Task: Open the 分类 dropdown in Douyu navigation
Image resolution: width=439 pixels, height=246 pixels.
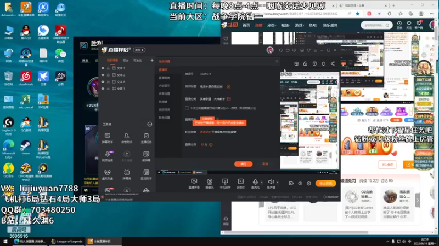Action: point(271,25)
